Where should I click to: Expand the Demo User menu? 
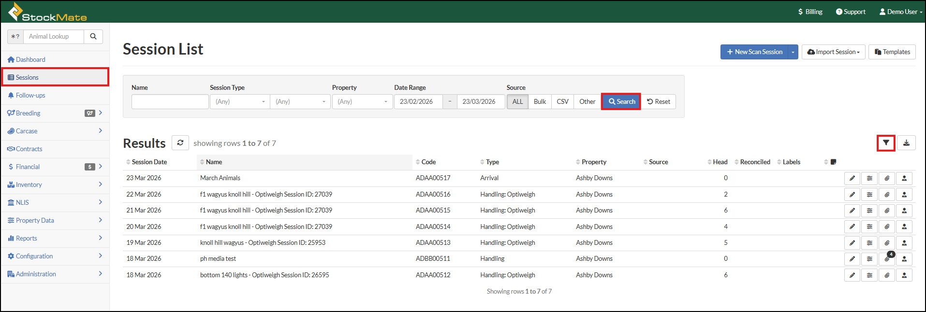click(x=900, y=12)
